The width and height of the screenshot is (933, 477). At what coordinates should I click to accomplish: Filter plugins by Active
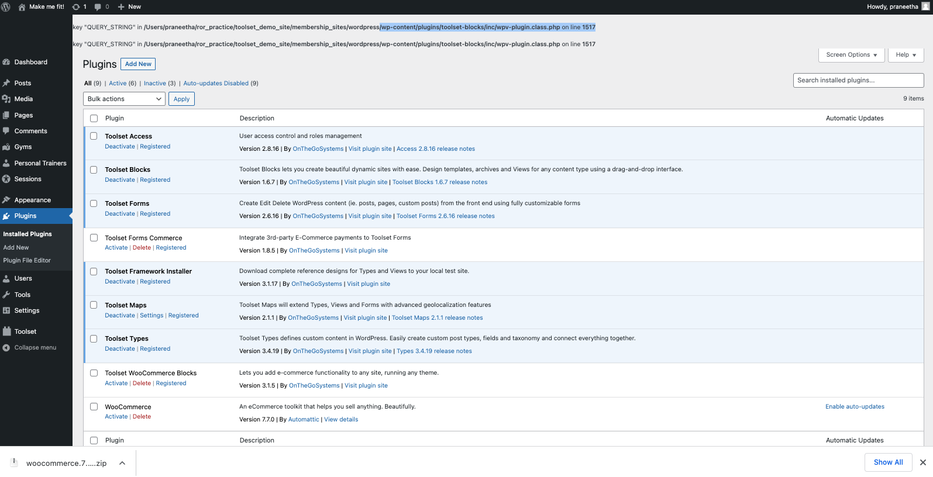pyautogui.click(x=118, y=83)
